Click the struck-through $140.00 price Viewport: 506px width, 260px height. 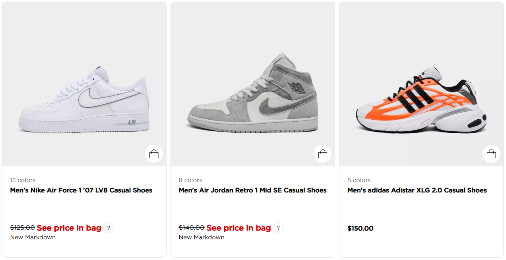pos(192,228)
